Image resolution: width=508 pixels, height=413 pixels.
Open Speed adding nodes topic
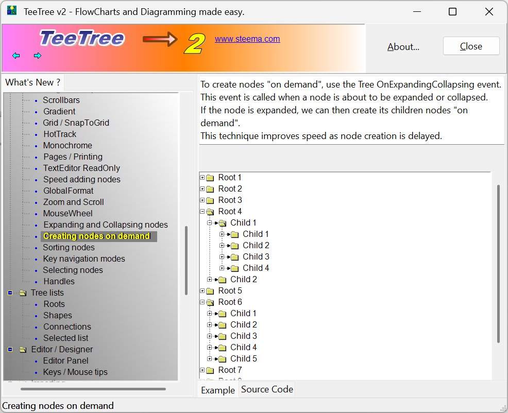(x=81, y=179)
